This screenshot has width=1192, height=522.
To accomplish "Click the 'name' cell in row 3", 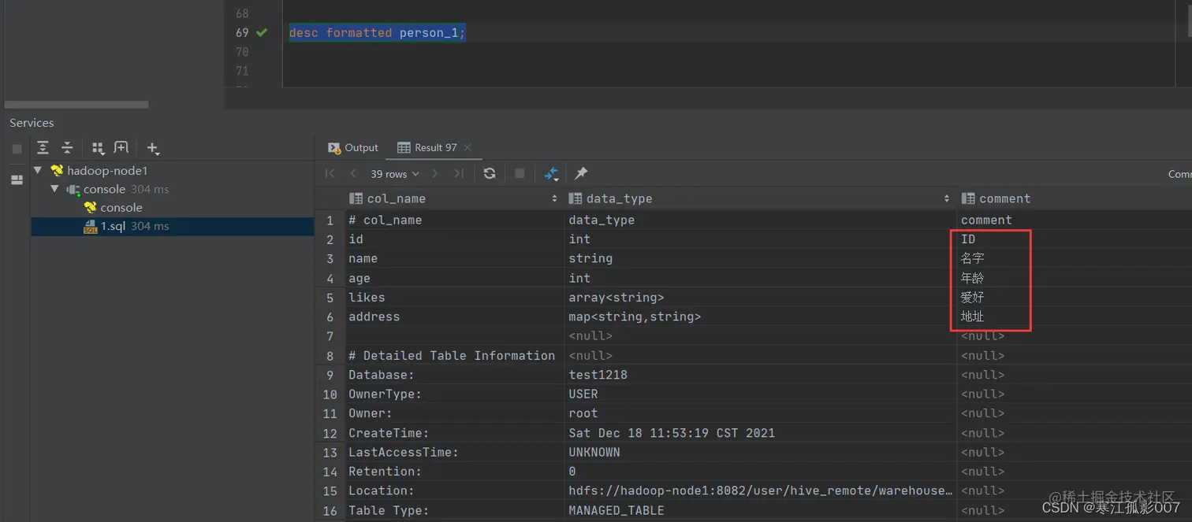I will 454,258.
